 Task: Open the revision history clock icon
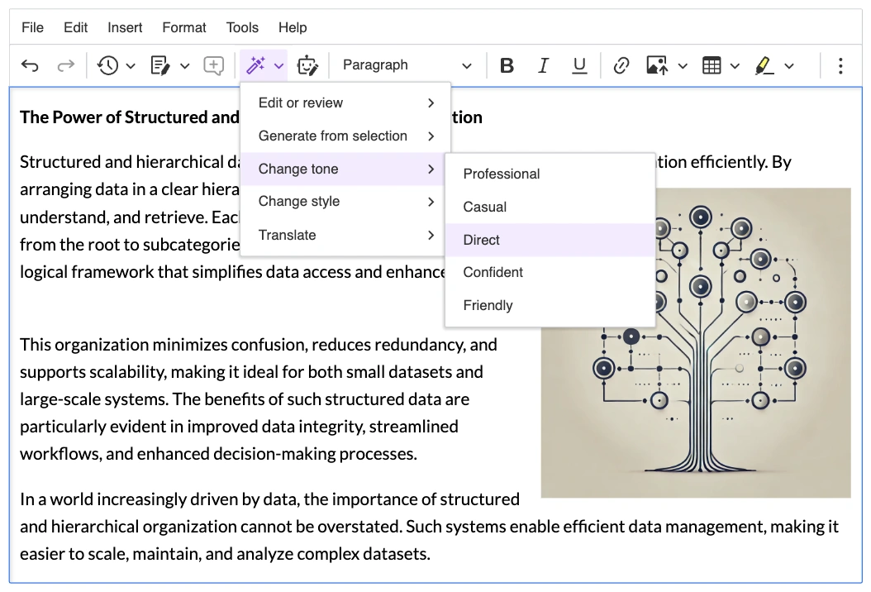[107, 65]
